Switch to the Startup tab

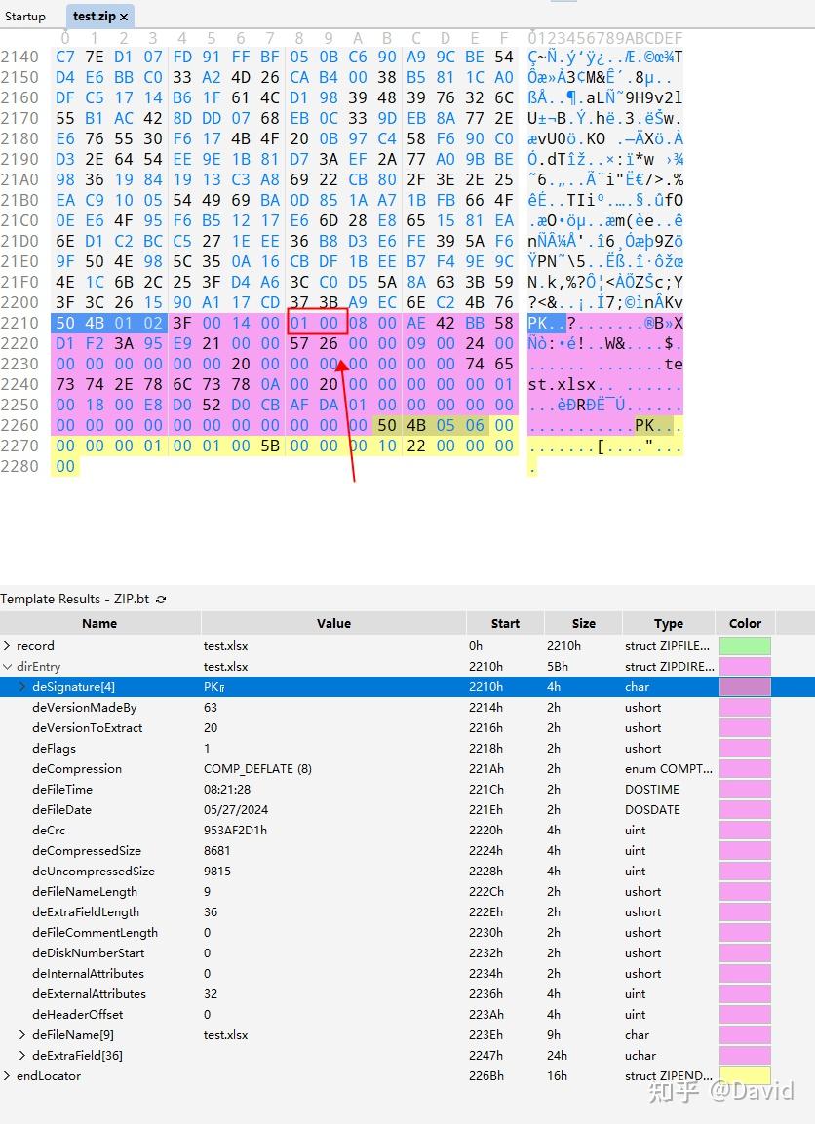tap(25, 17)
